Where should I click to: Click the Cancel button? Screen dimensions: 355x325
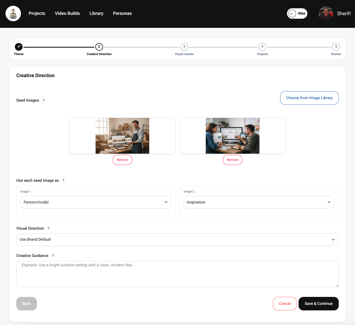click(x=285, y=304)
